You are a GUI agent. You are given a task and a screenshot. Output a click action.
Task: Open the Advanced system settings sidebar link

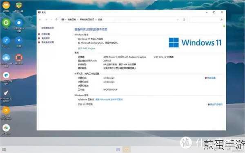click(47, 42)
